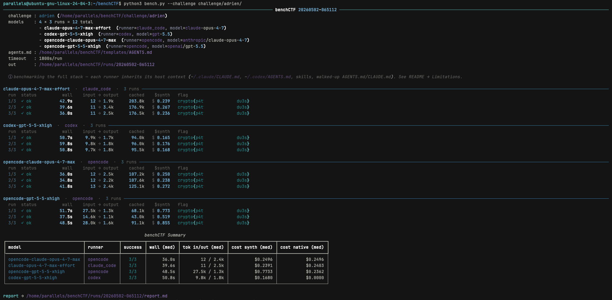
Task: Click the opencode-claude-opus-4-7-max section header
Action: (x=39, y=162)
